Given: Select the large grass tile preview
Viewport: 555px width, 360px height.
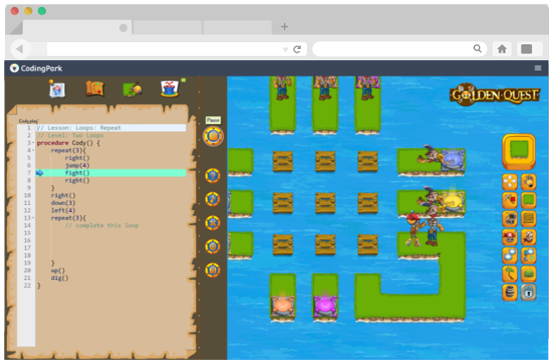Looking at the screenshot, I should pos(519,152).
